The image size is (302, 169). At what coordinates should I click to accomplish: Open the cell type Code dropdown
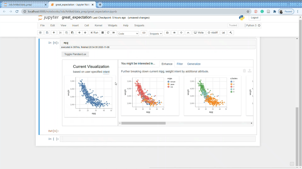128,33
